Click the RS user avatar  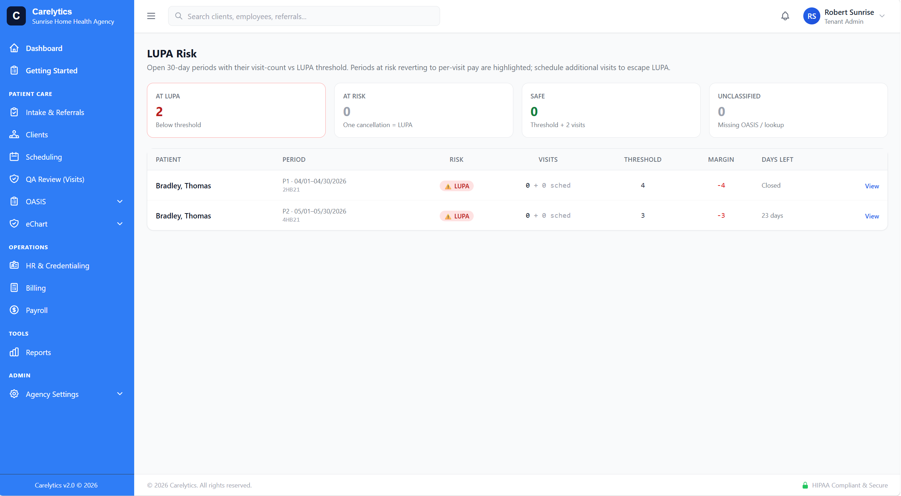click(x=812, y=16)
